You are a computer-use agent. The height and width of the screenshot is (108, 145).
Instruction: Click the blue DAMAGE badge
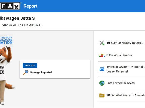tap(30, 66)
